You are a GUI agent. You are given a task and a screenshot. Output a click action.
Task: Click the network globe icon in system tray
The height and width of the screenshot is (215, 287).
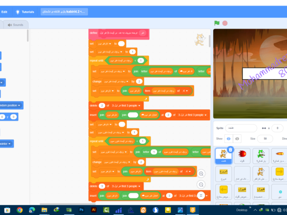tap(279, 210)
